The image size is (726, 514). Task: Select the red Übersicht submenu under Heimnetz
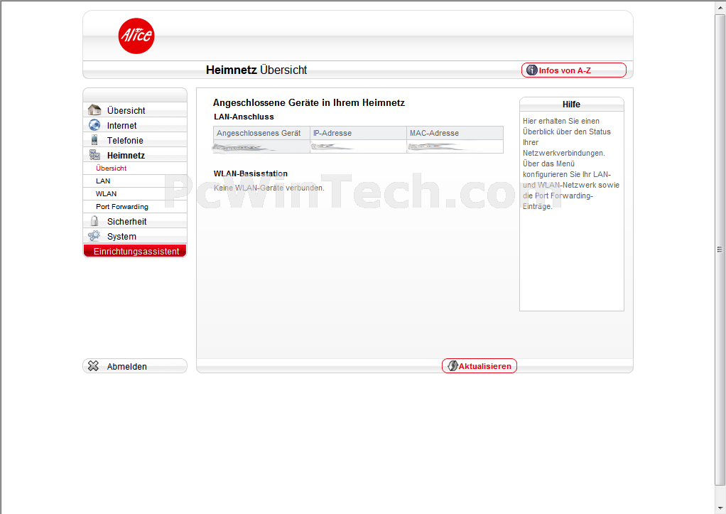coord(111,168)
